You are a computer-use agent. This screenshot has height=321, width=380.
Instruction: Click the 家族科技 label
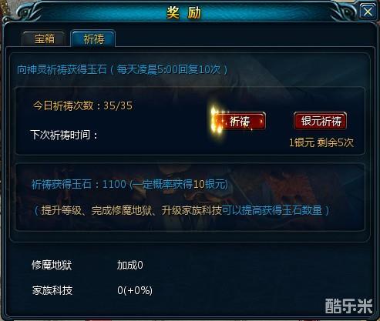click(52, 290)
